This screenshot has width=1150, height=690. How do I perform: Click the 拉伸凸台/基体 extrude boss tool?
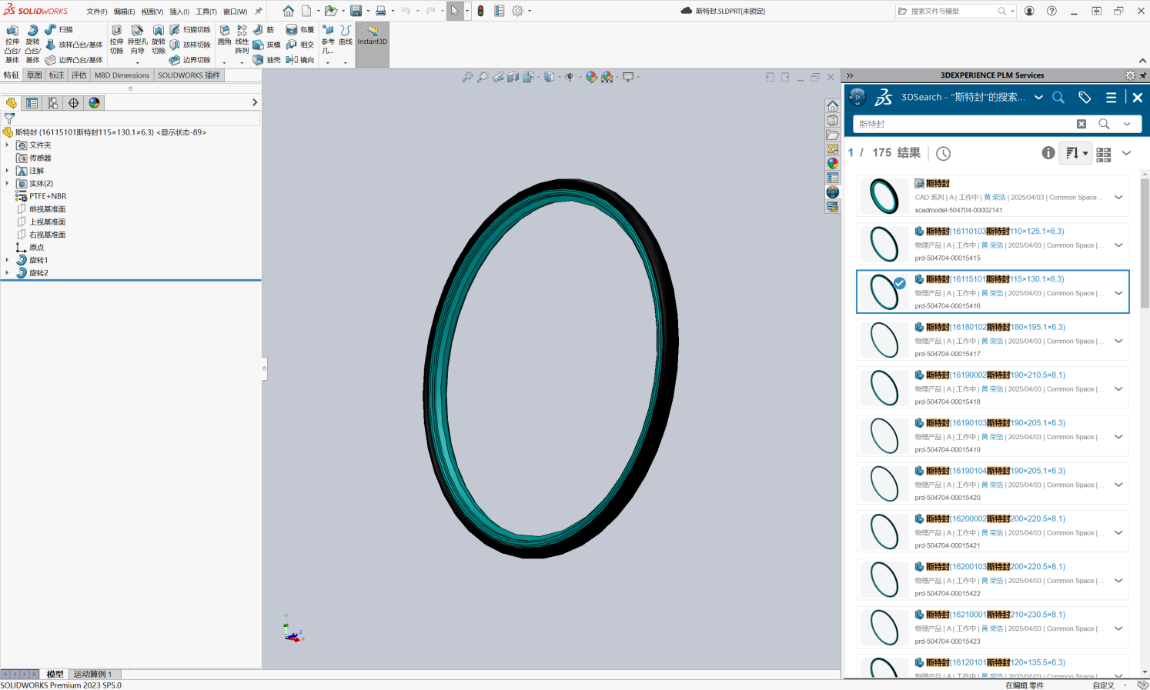(x=12, y=43)
